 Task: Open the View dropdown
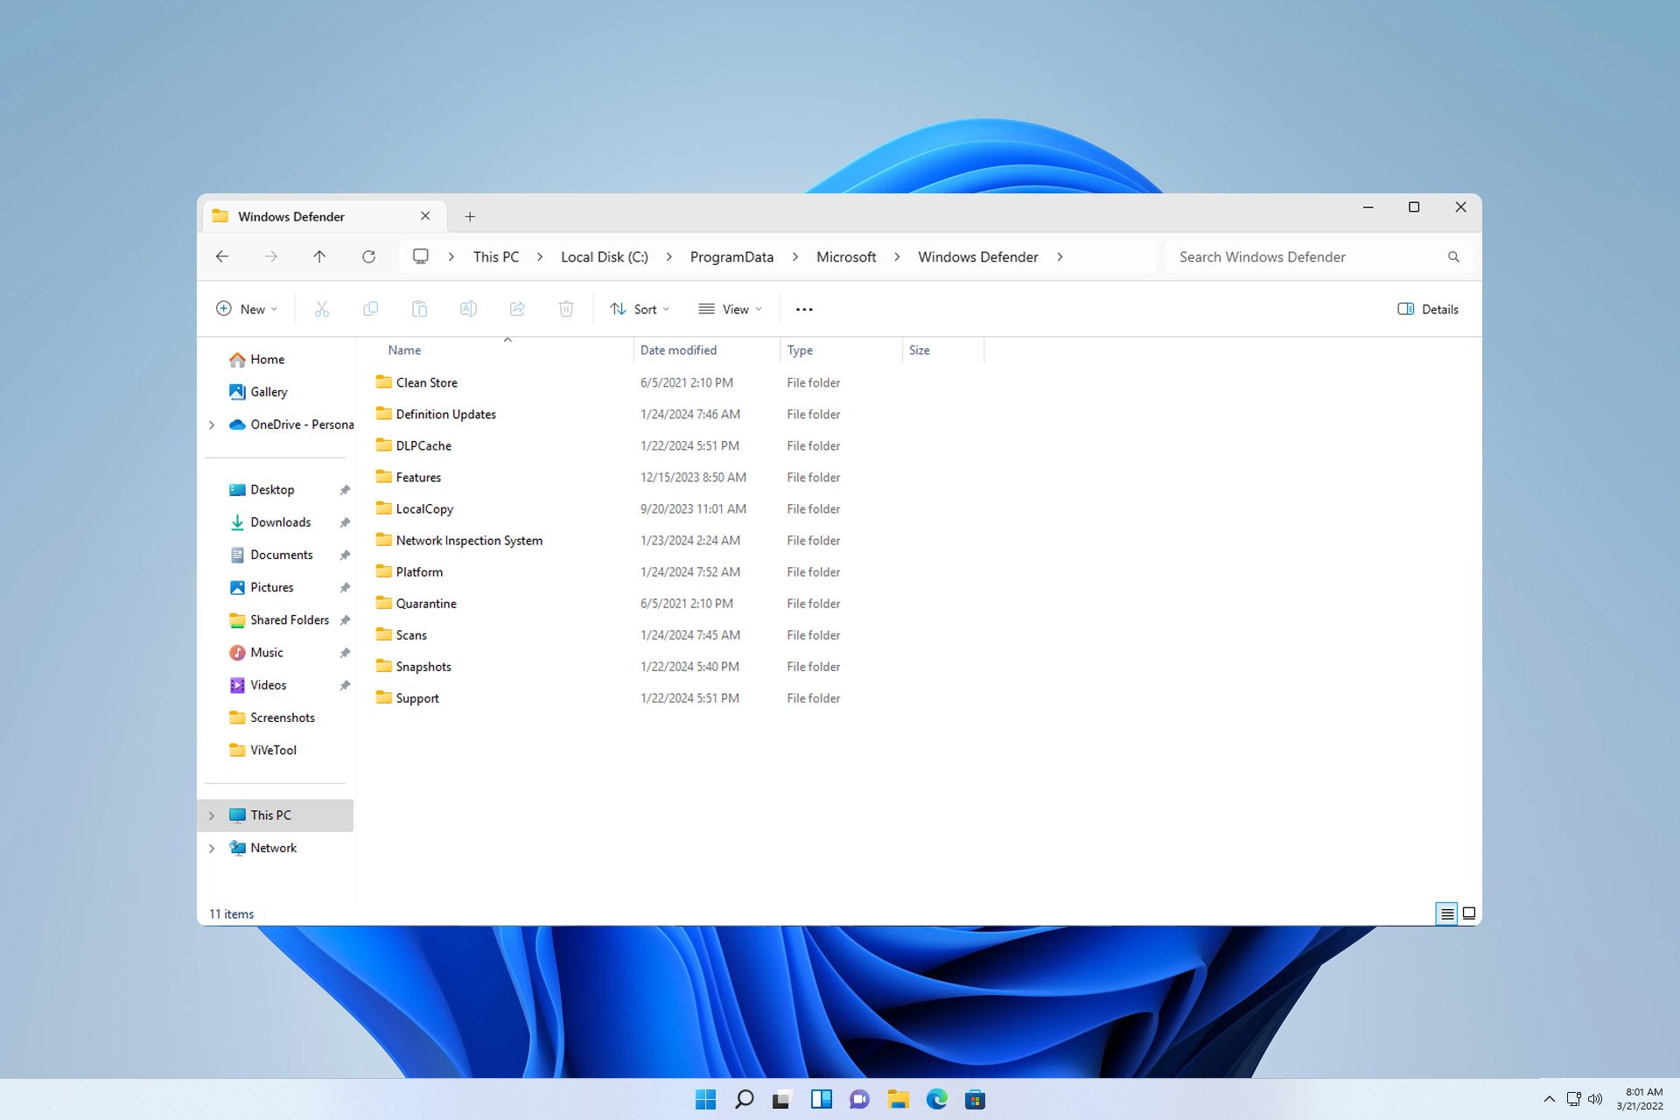tap(731, 309)
